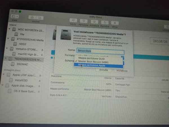Click the Inizializza dialog button
Screen dimensions: 169x127
[x=122, y=71]
